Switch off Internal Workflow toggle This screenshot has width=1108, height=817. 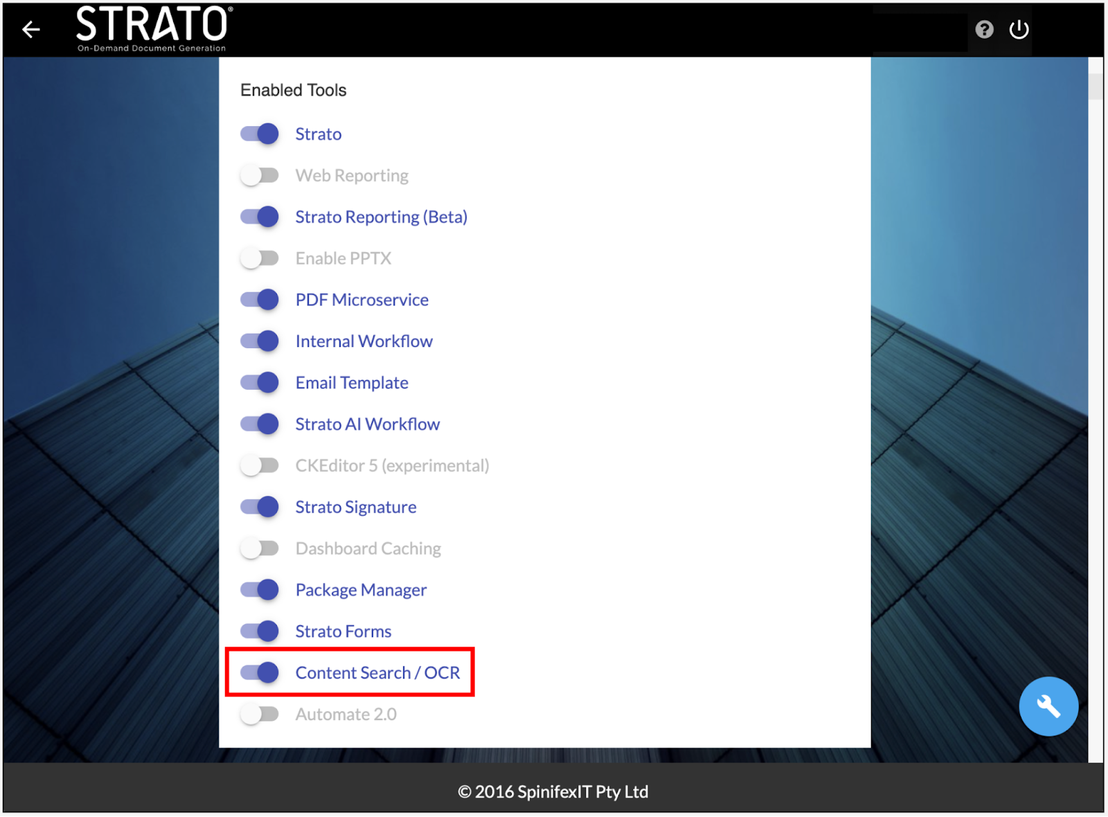tap(260, 341)
